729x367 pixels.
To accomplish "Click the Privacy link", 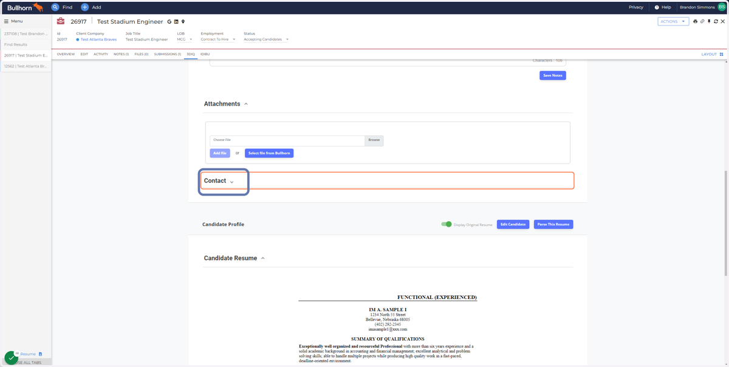I will (x=636, y=7).
